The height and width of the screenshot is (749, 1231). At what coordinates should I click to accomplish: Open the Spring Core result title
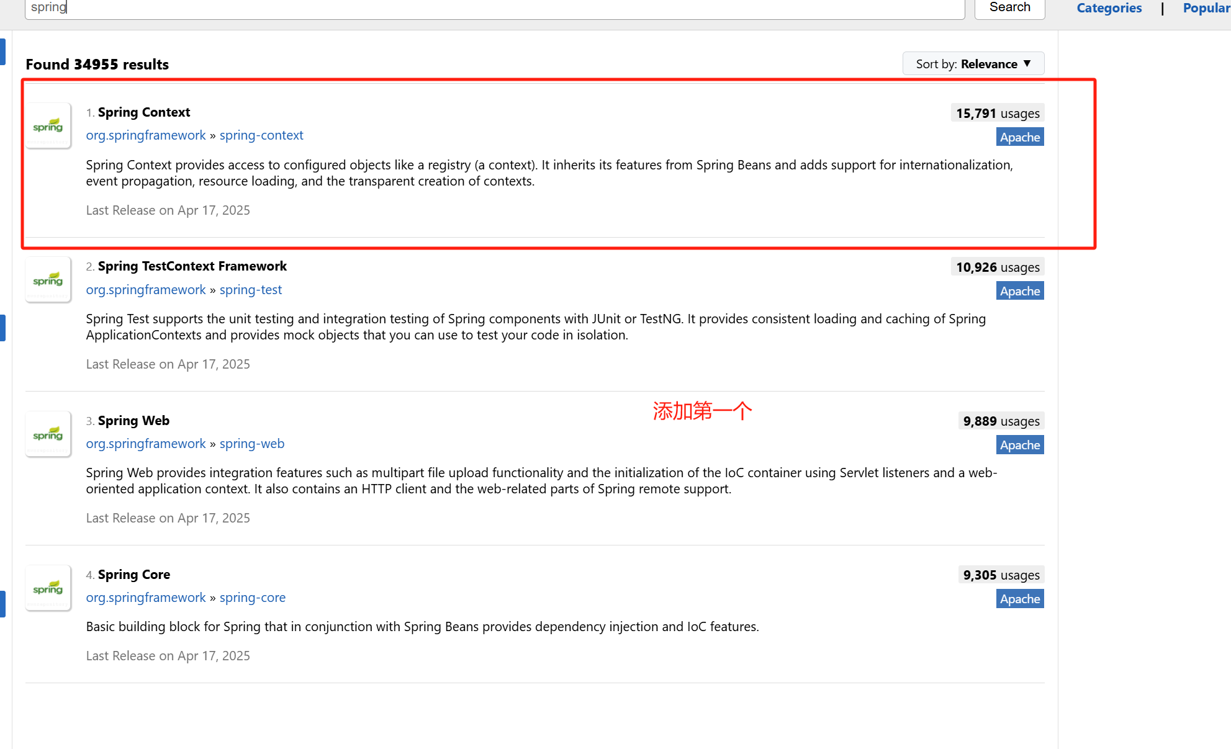[134, 575]
